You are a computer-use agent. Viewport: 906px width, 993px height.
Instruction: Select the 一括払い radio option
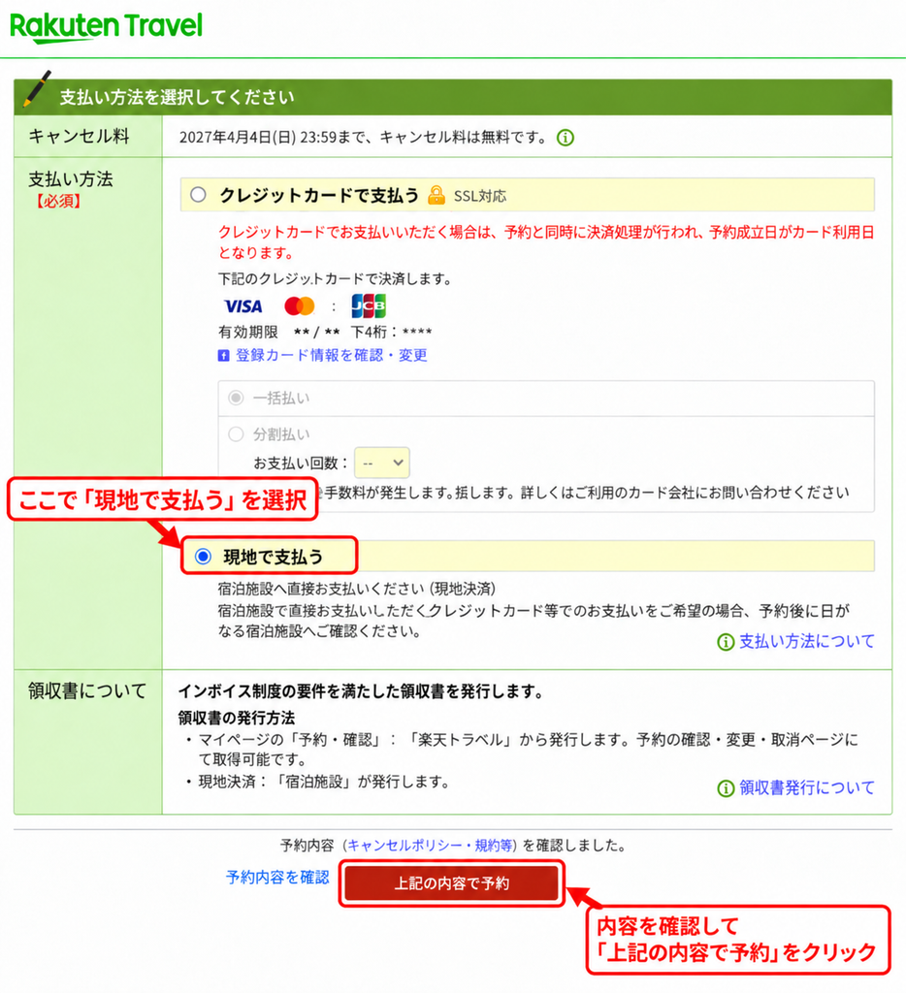point(236,398)
